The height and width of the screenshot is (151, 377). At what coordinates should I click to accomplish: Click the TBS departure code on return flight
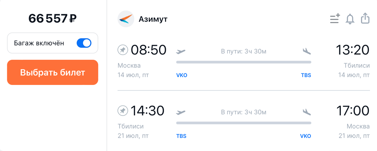[x=181, y=136]
